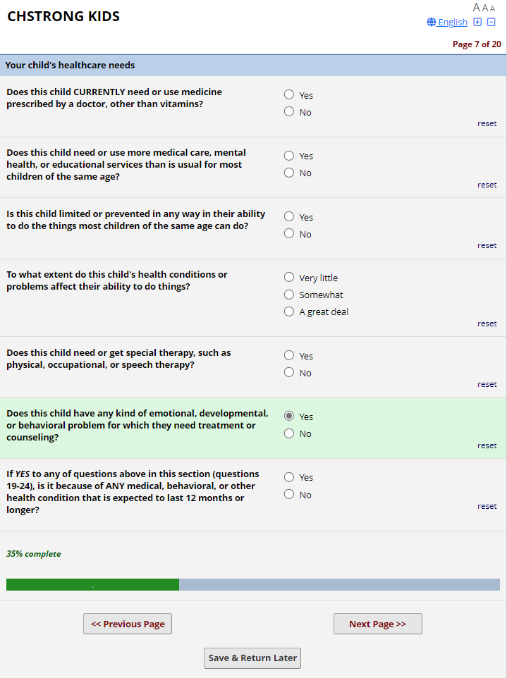
Task: Open the English language selector
Action: click(452, 23)
